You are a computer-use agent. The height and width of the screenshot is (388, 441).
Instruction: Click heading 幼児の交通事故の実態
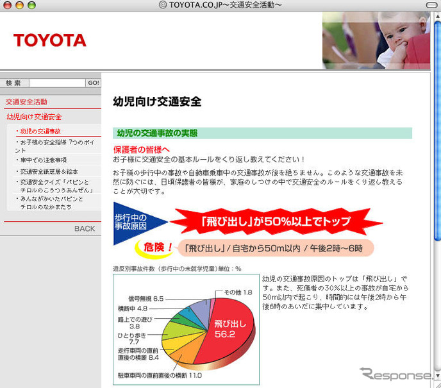[x=157, y=133]
